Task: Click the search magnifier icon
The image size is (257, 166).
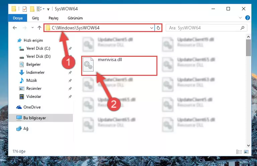Action: (242, 28)
